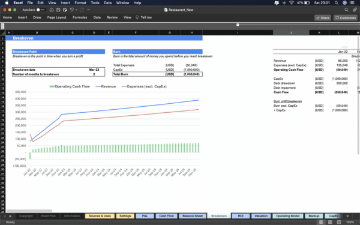Click the vertical scrollbar on the right
This screenshot has width=360, height=225.
coord(358,95)
